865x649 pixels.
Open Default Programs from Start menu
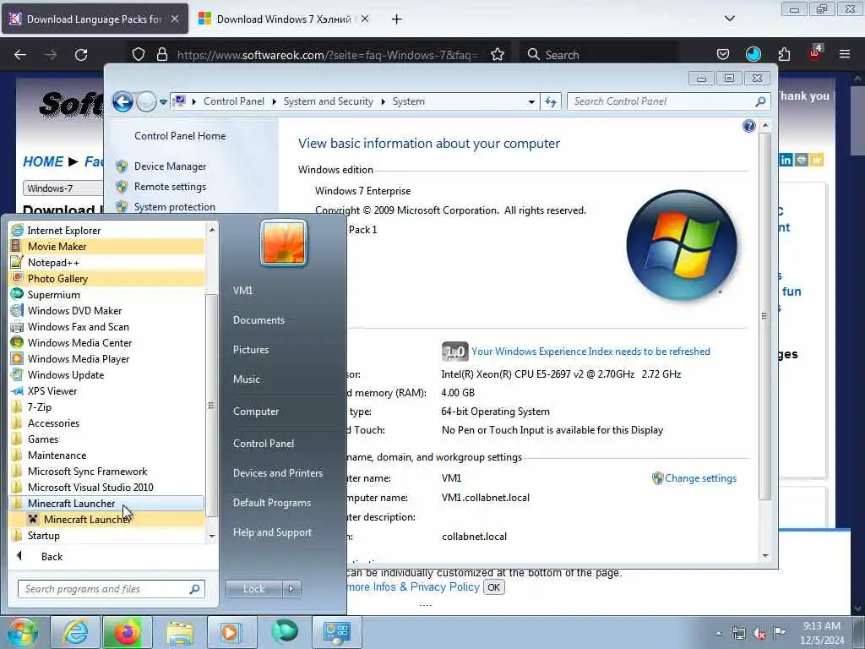pyautogui.click(x=272, y=503)
